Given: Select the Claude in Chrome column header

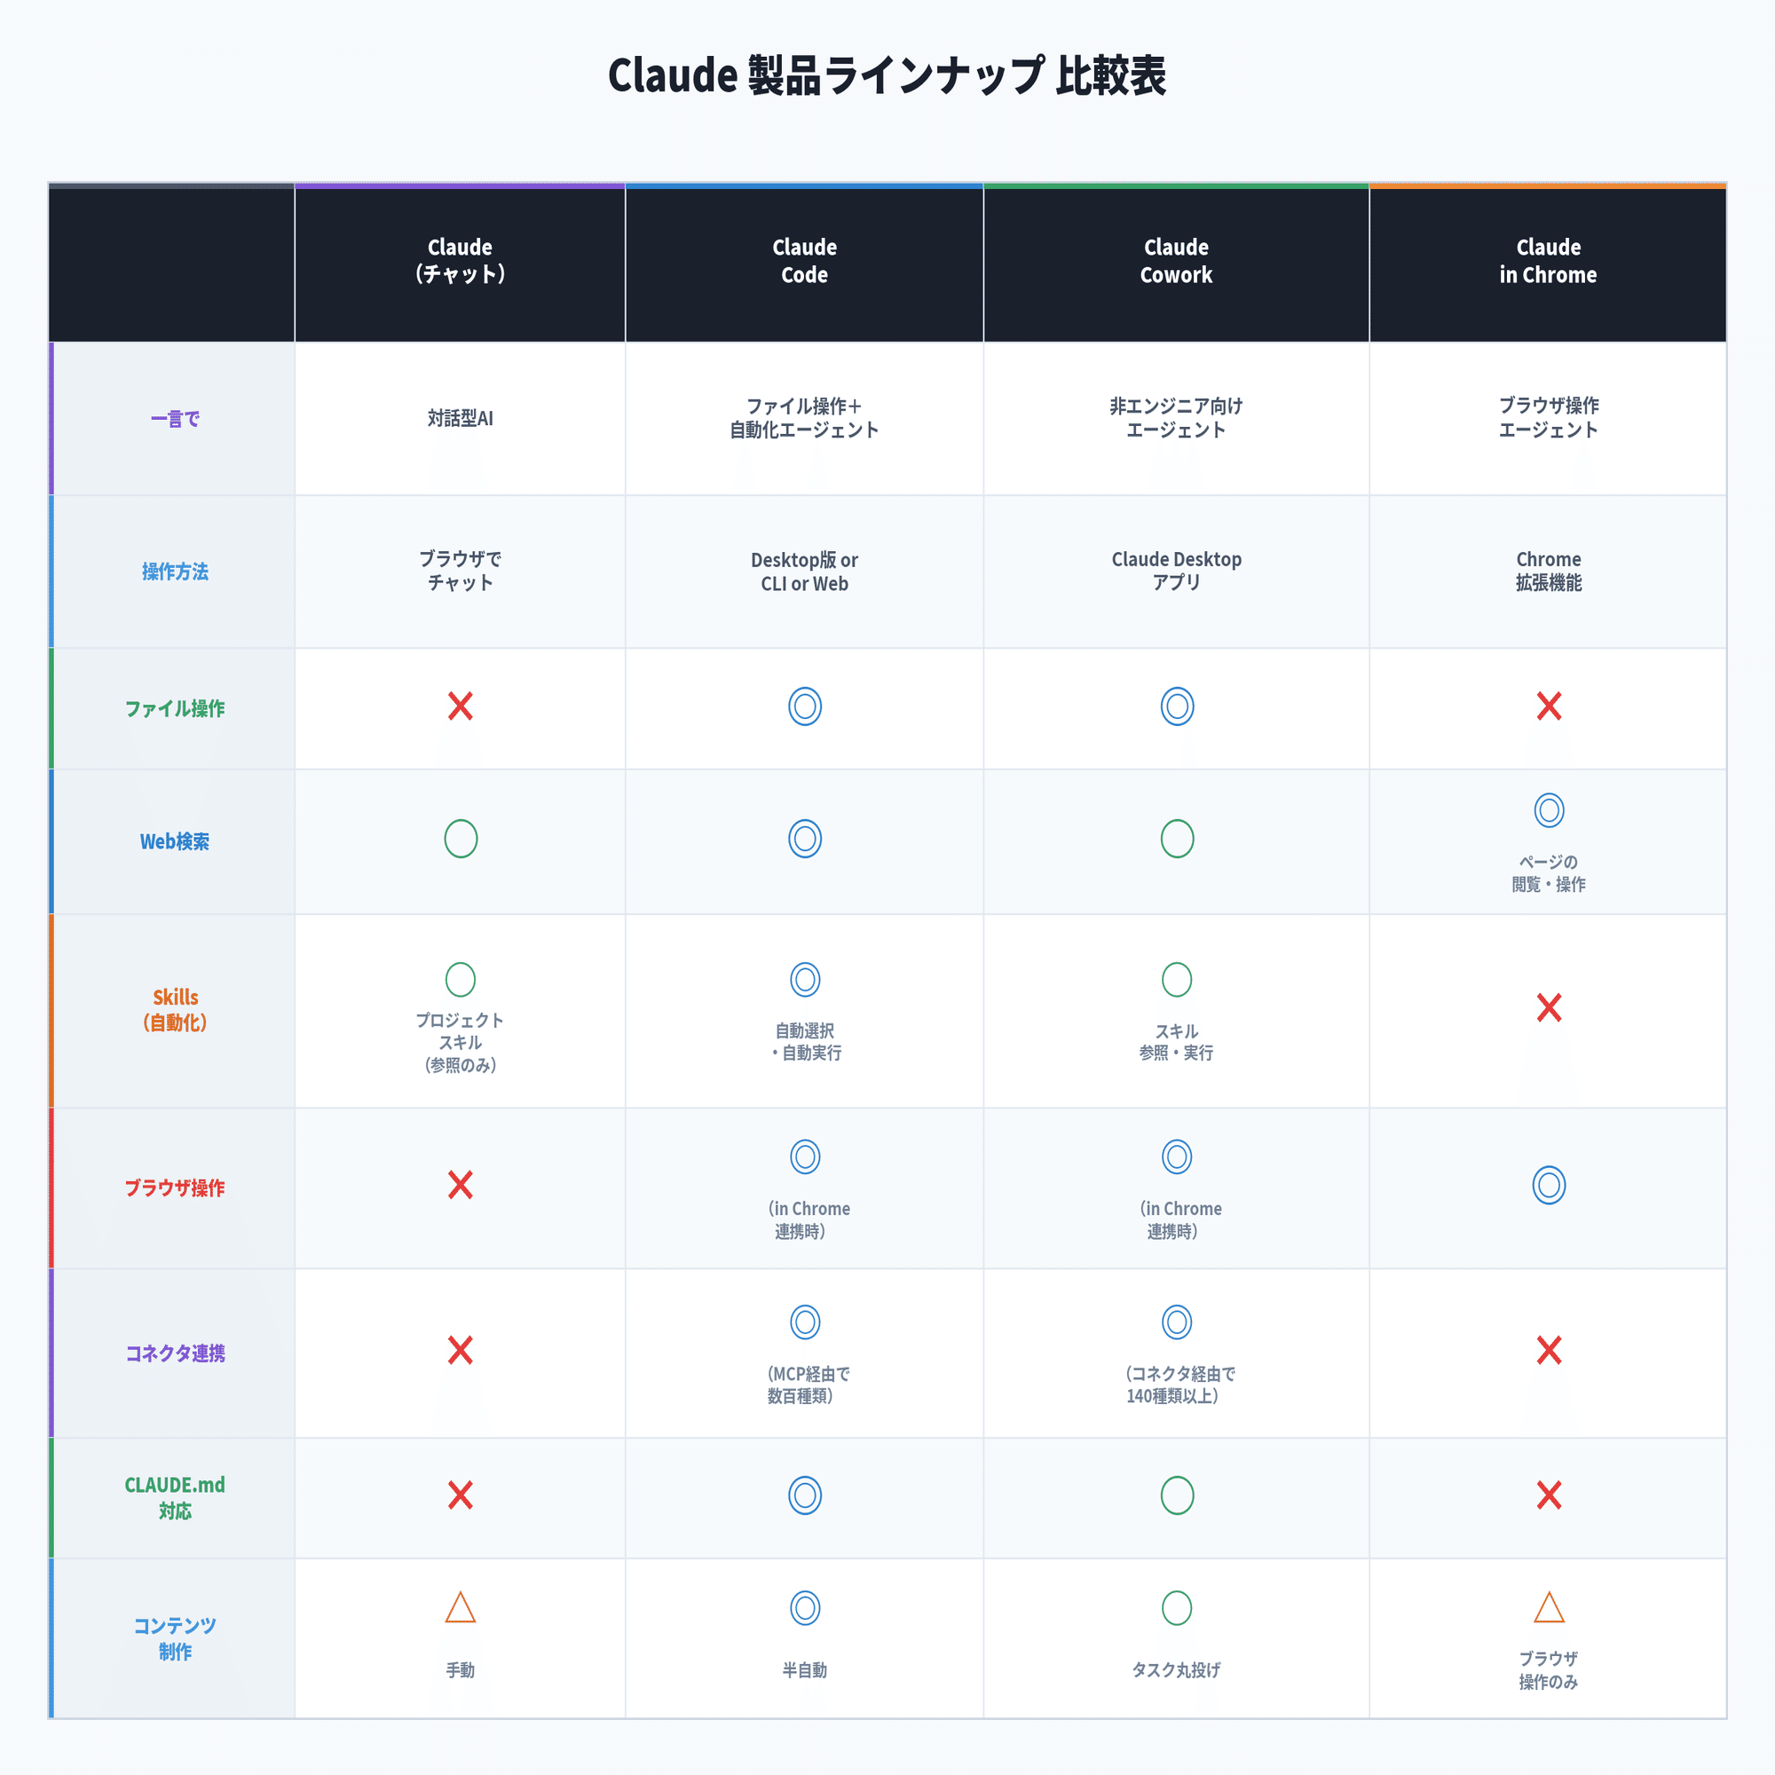Looking at the screenshot, I should 1548,261.
